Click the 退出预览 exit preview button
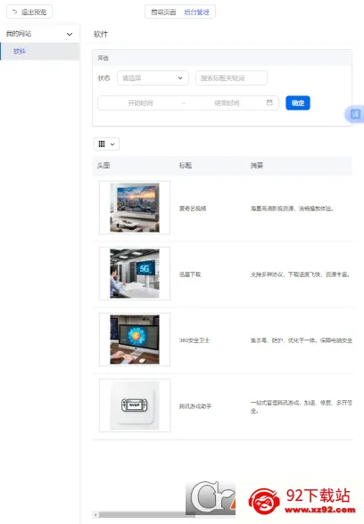The image size is (364, 524). (29, 12)
